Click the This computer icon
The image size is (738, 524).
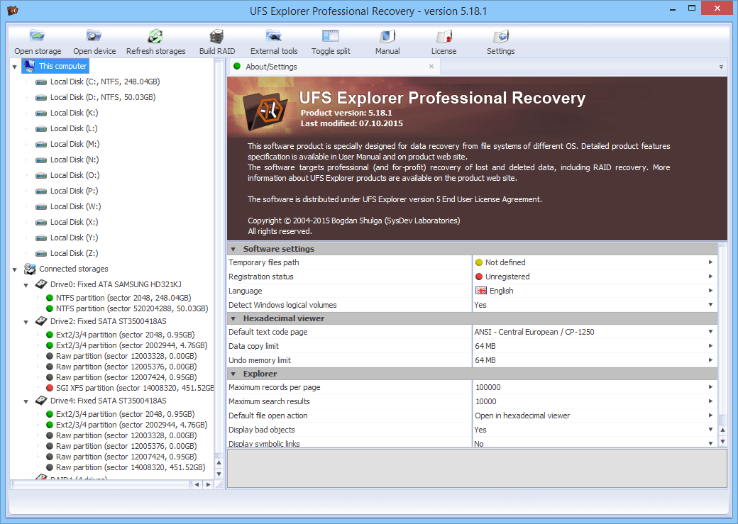(x=29, y=66)
